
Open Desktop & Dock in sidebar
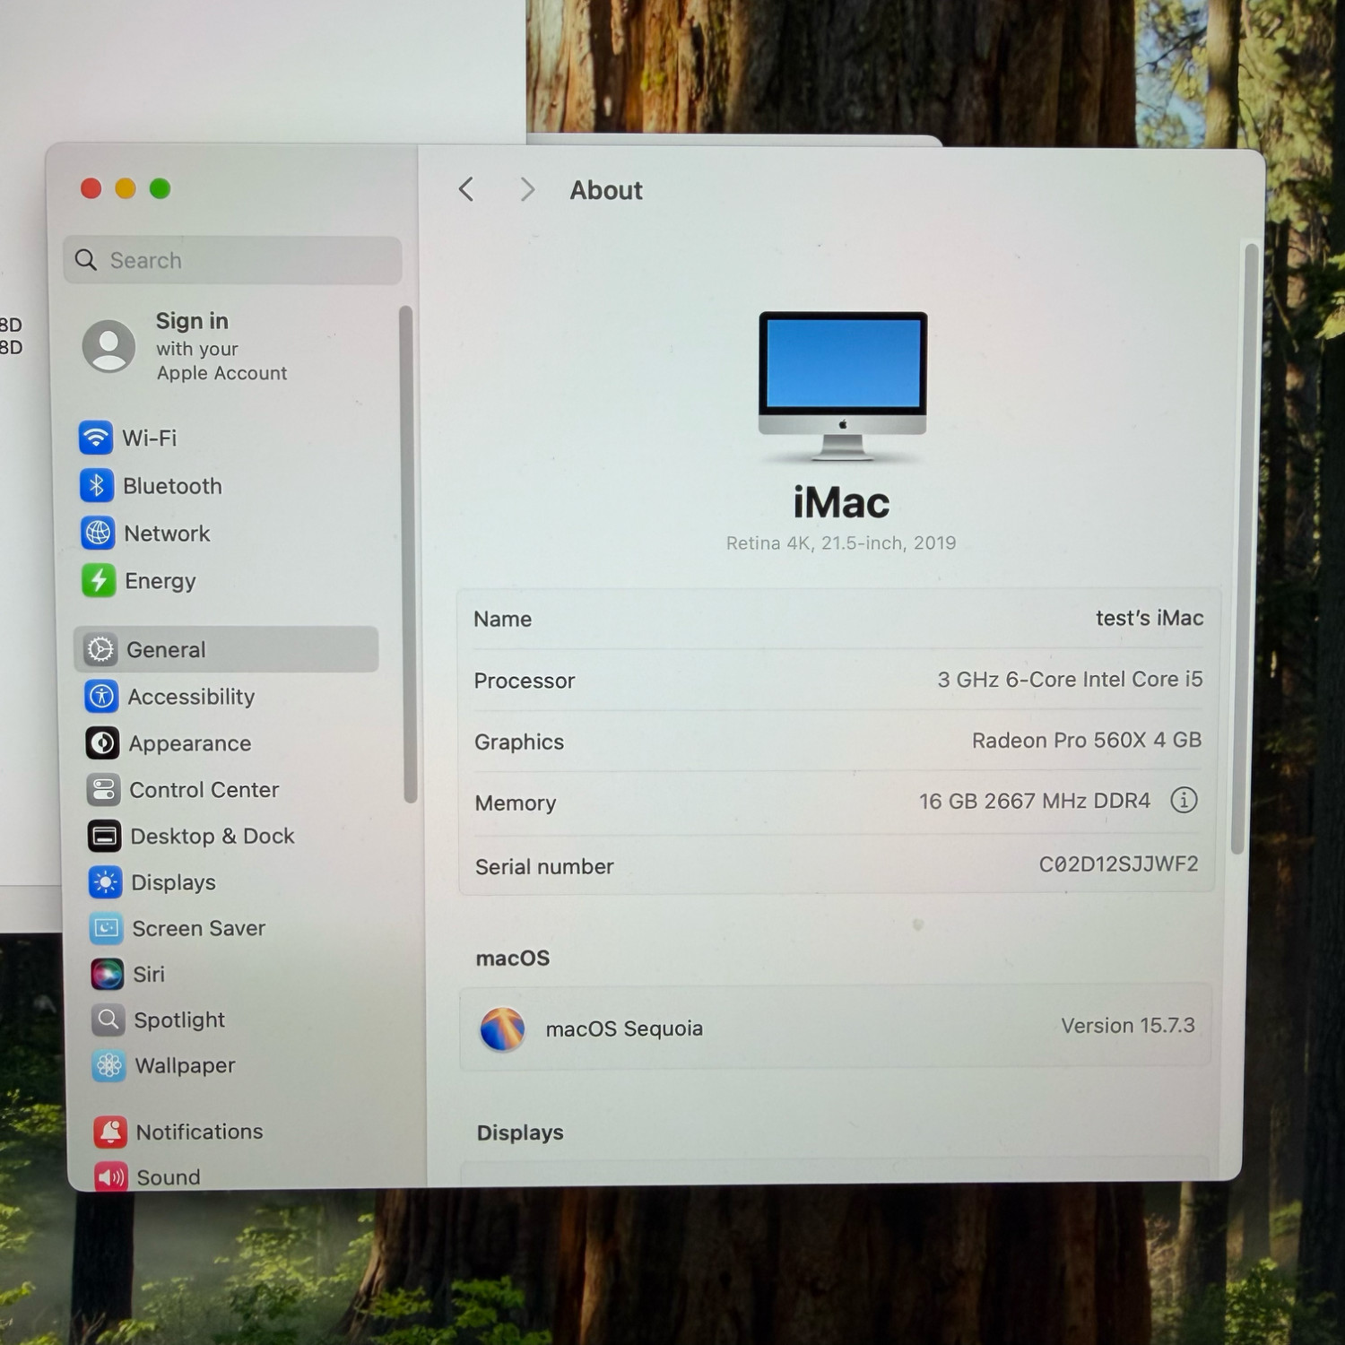tap(228, 836)
